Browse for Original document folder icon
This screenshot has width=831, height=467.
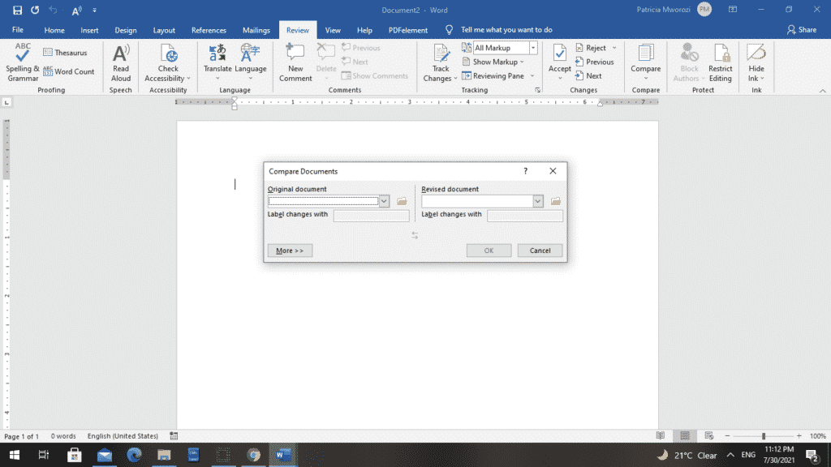pos(402,201)
